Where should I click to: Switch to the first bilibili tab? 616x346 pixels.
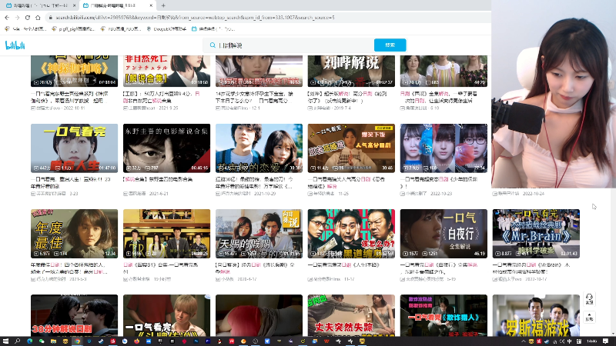click(39, 5)
